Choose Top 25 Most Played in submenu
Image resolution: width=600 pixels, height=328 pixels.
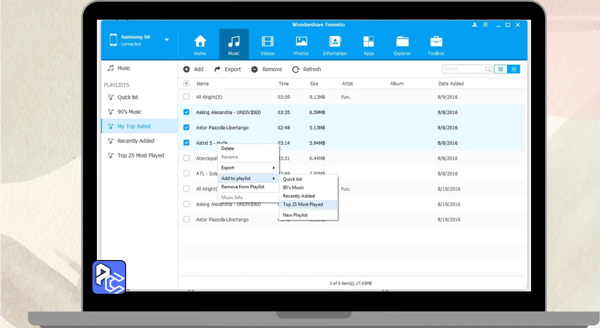pos(303,204)
